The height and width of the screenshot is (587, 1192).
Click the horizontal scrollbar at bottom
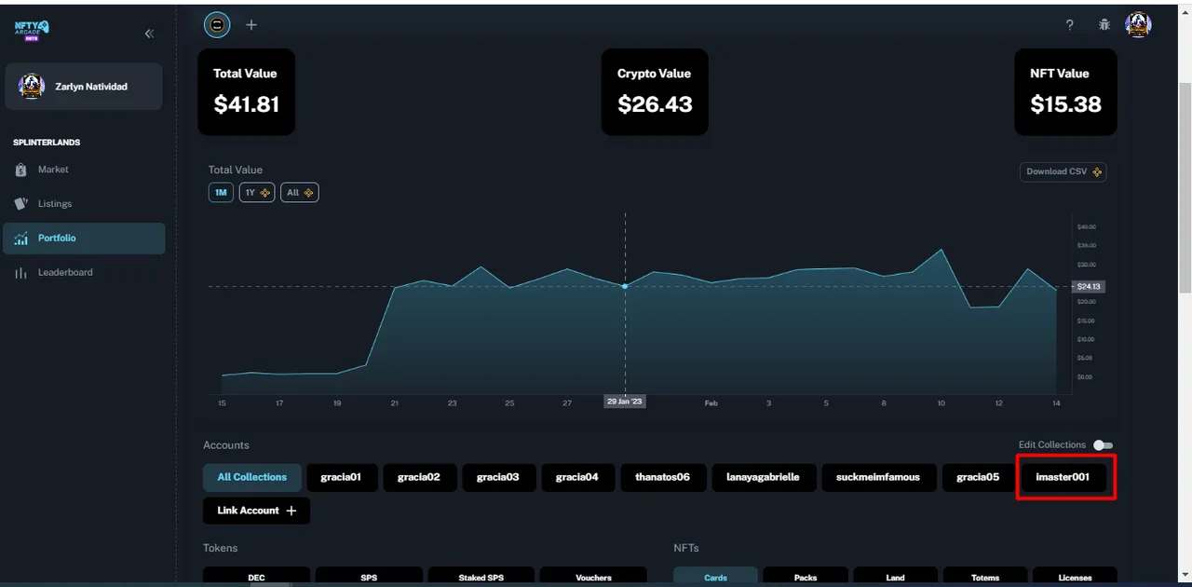point(270,584)
